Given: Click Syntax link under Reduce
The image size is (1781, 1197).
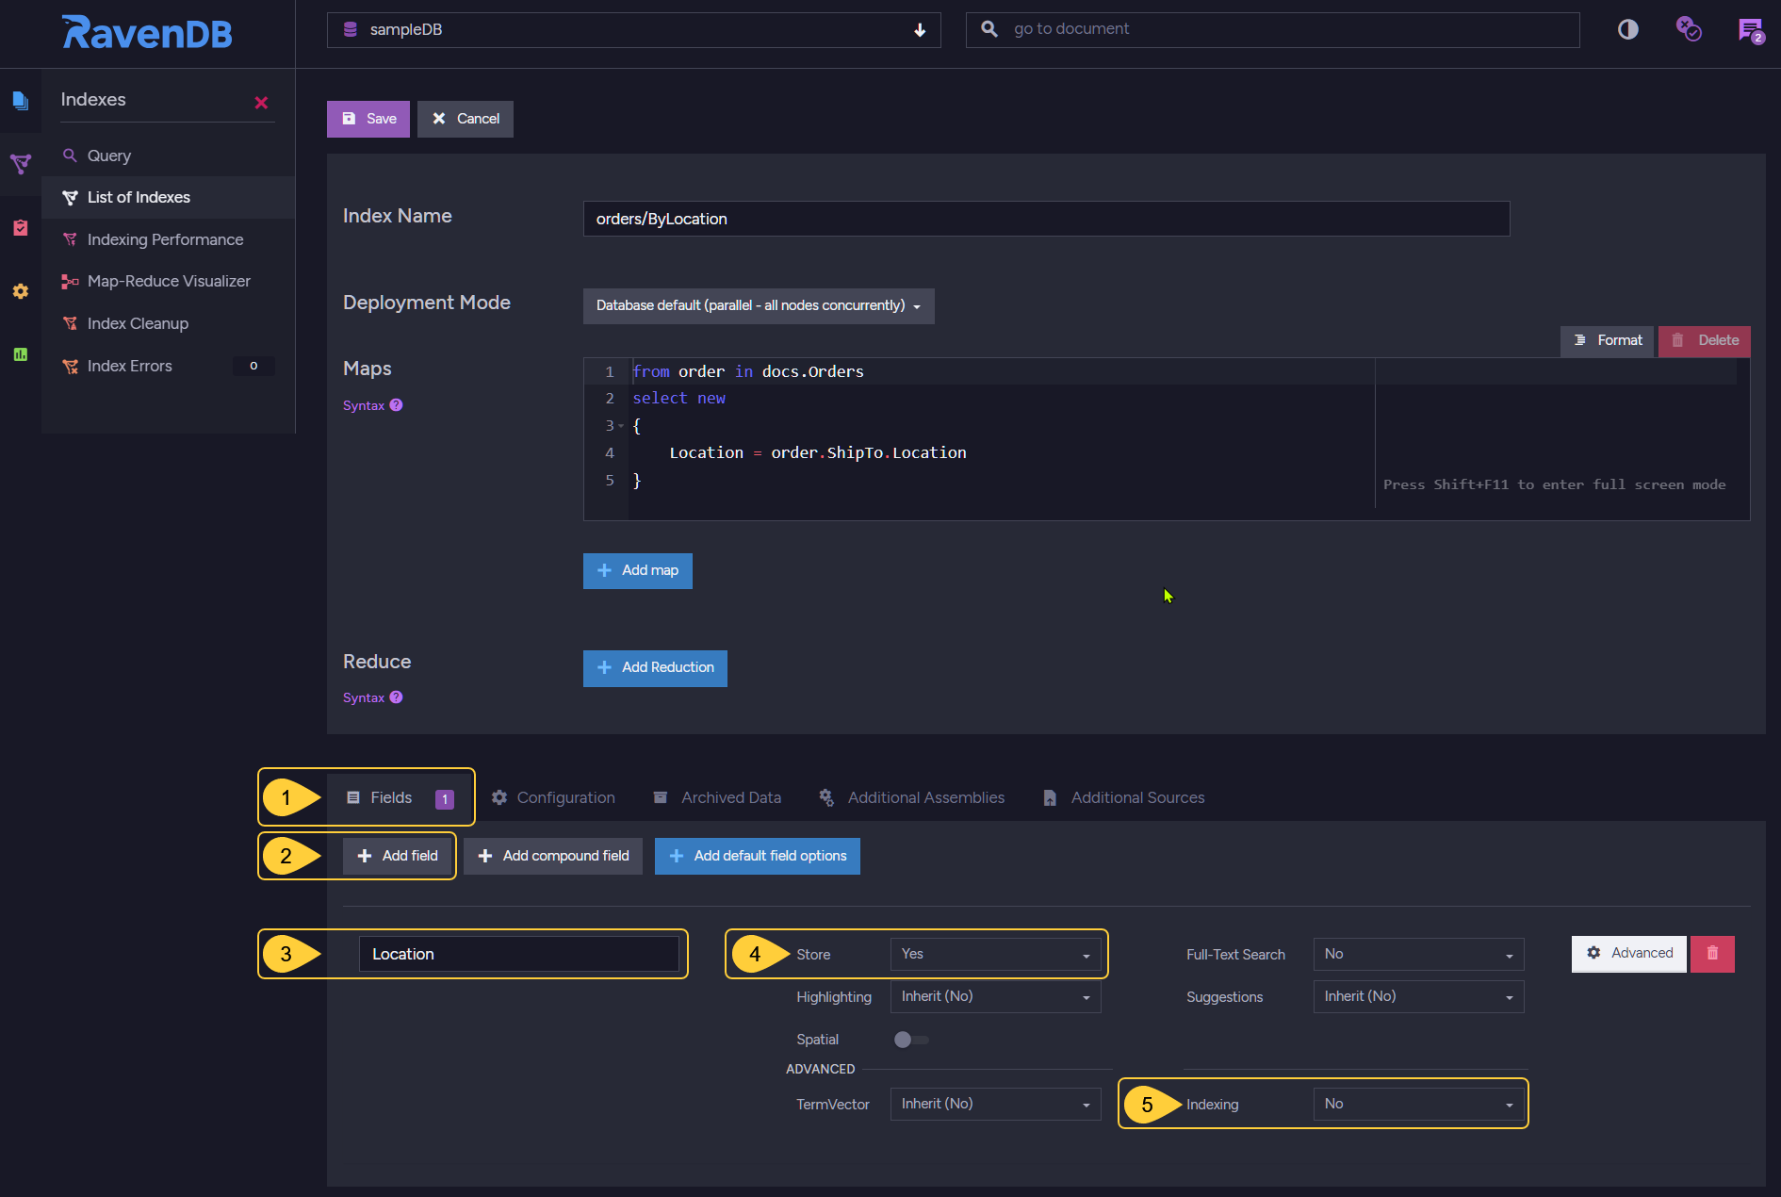Looking at the screenshot, I should point(364,697).
